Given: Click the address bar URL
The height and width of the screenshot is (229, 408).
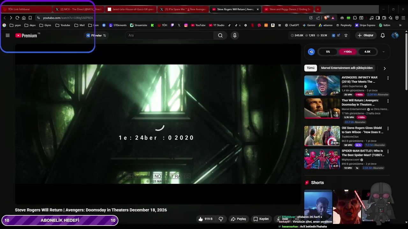Looking at the screenshot, I should point(68,18).
